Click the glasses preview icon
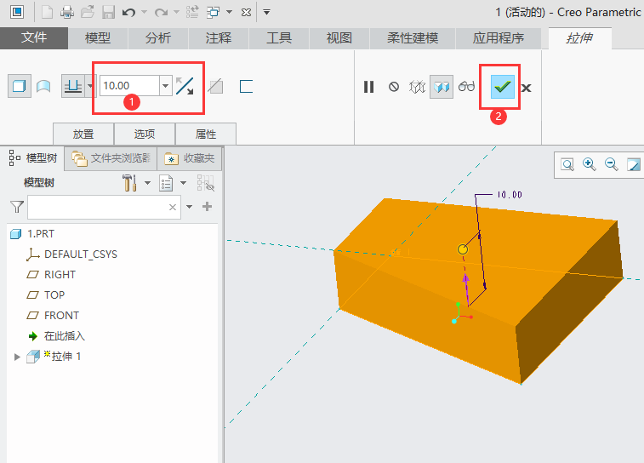The image size is (644, 463). (x=467, y=87)
